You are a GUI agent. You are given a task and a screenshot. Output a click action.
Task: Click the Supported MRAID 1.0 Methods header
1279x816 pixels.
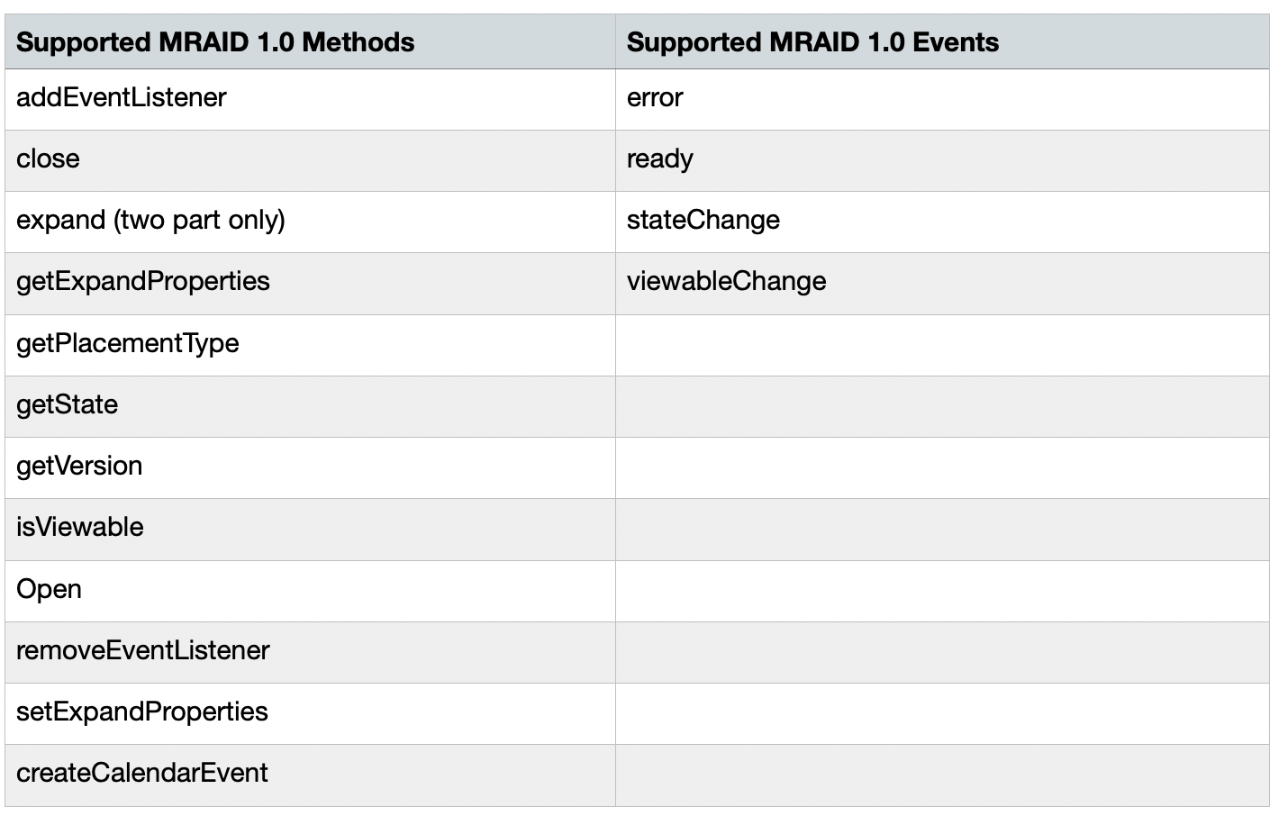[215, 42]
